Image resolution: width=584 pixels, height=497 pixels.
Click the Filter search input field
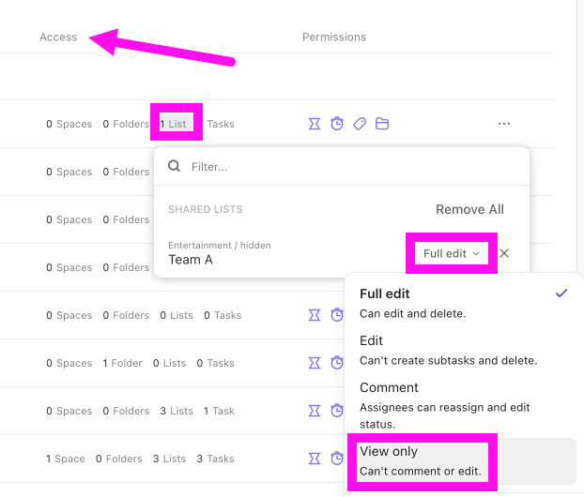(342, 167)
